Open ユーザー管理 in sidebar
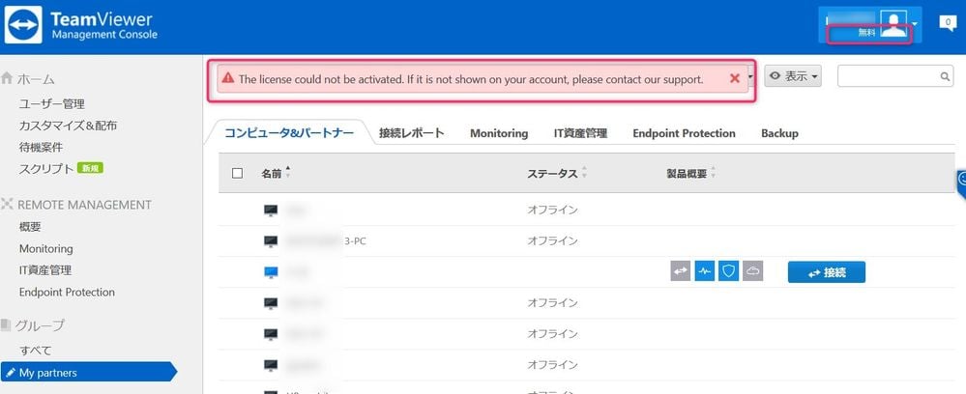The width and height of the screenshot is (966, 394). point(52,104)
